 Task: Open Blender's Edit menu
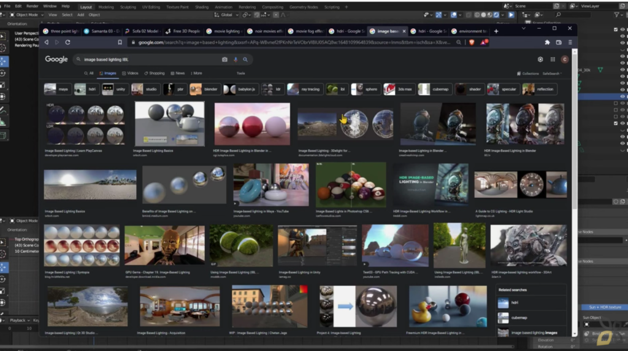pos(18,6)
